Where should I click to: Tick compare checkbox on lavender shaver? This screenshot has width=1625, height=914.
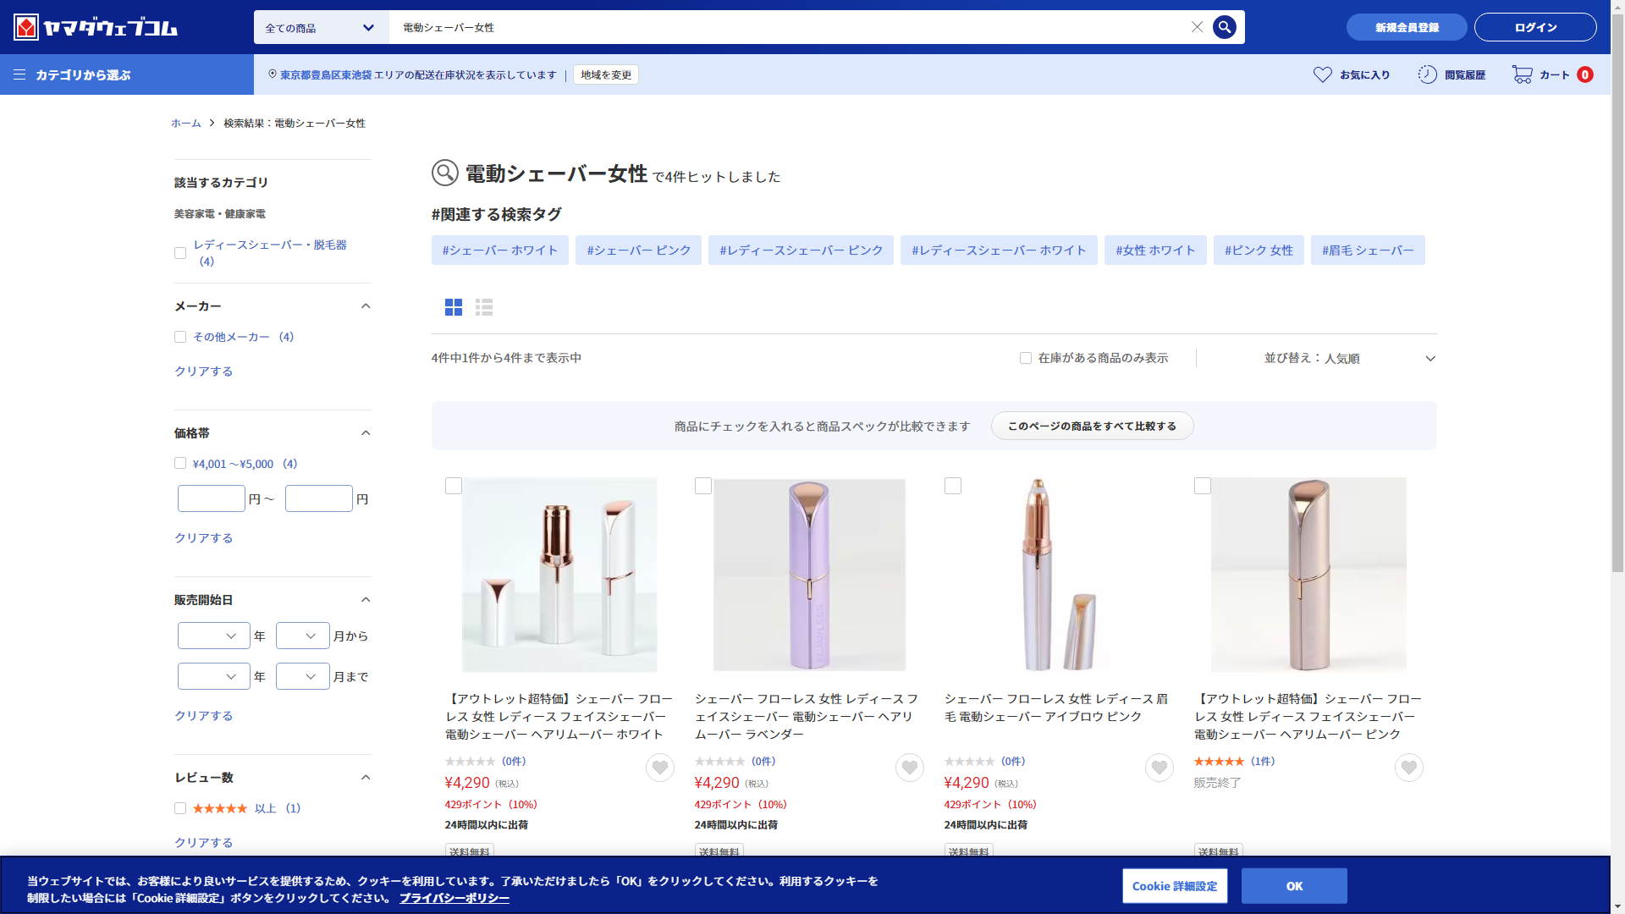point(703,486)
